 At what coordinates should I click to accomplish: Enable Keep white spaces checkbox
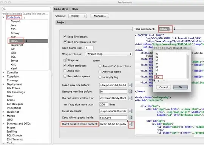point(65,76)
